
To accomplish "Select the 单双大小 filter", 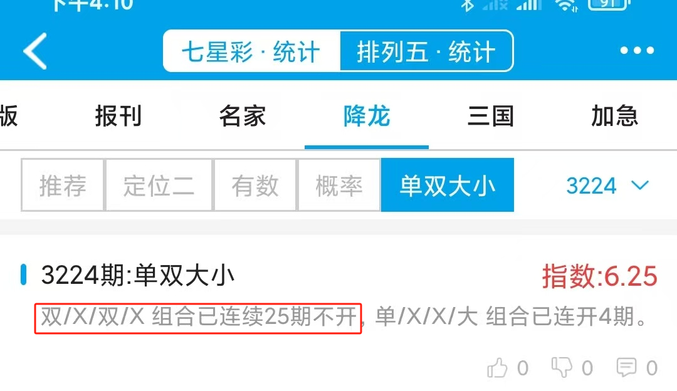I will tap(448, 185).
